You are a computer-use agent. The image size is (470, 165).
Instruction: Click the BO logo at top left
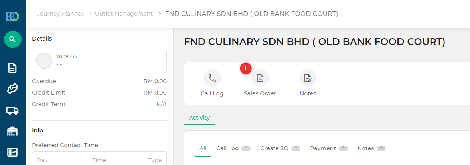click(x=13, y=16)
